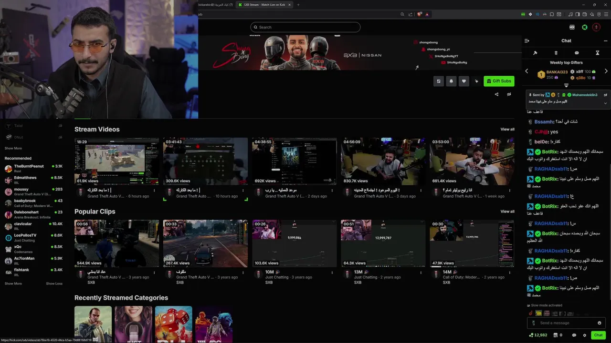
Task: Click the heart follow icon button
Action: tap(464, 81)
